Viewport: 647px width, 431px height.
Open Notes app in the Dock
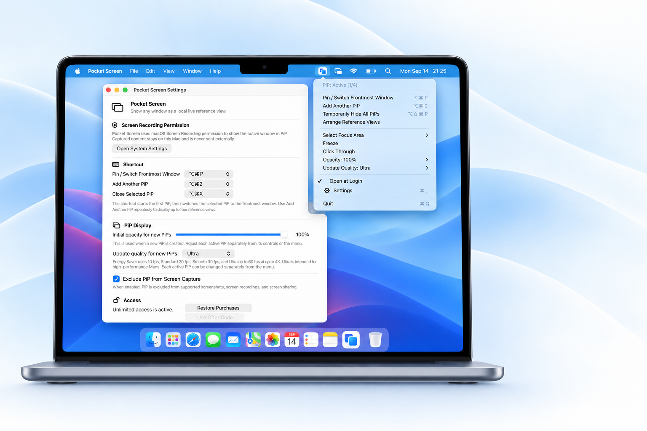coord(330,340)
